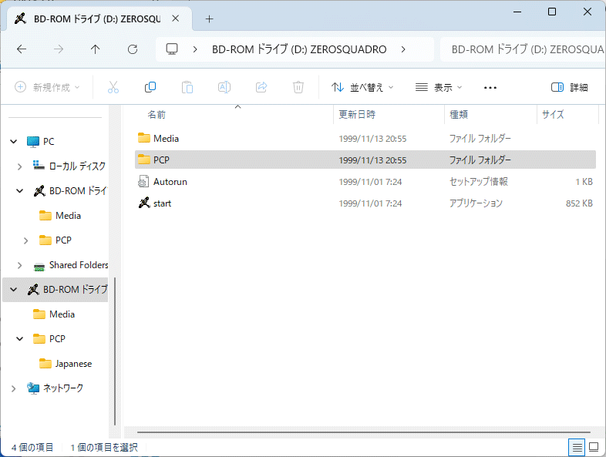Select Japanese folder in the tree
This screenshot has height=457, width=606.
(x=73, y=364)
